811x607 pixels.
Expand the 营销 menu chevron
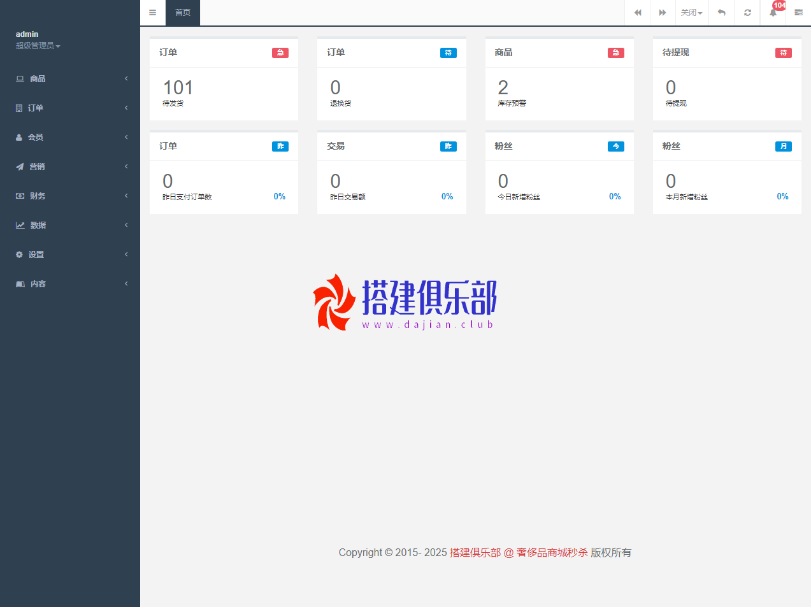click(126, 166)
